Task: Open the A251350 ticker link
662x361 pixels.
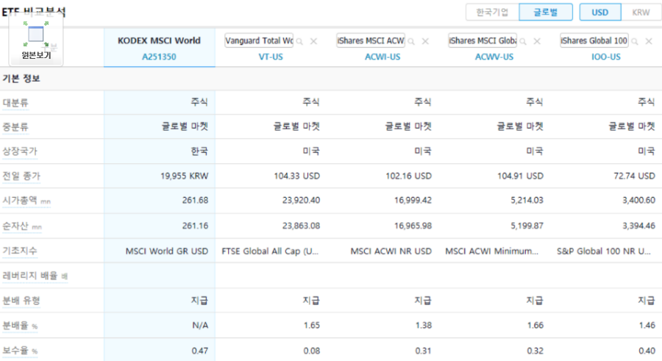Action: tap(159, 57)
